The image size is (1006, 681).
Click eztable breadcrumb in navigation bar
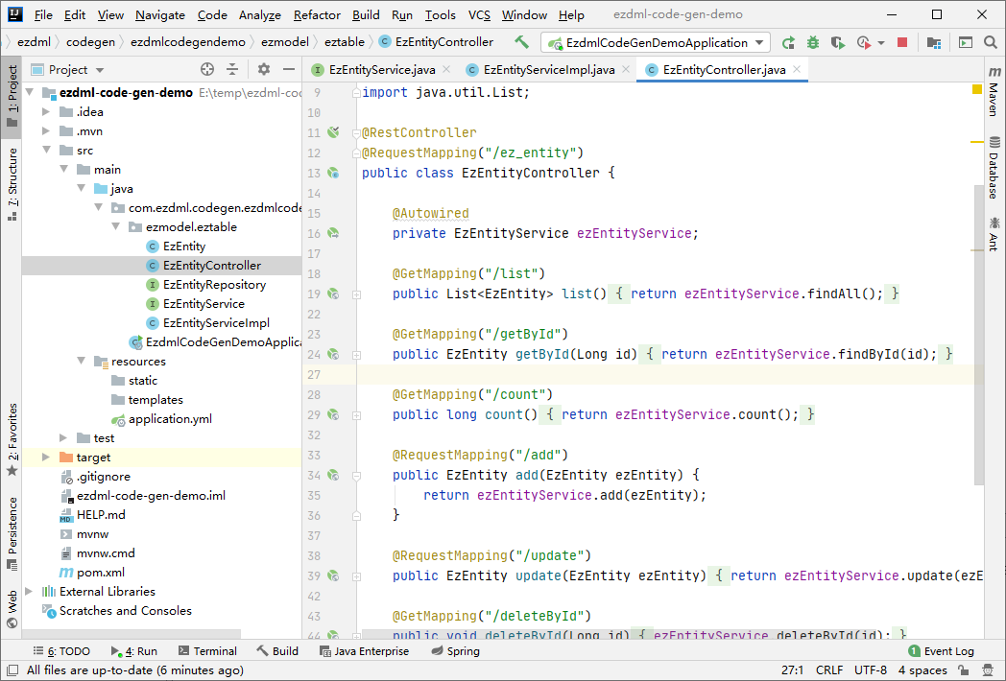345,42
